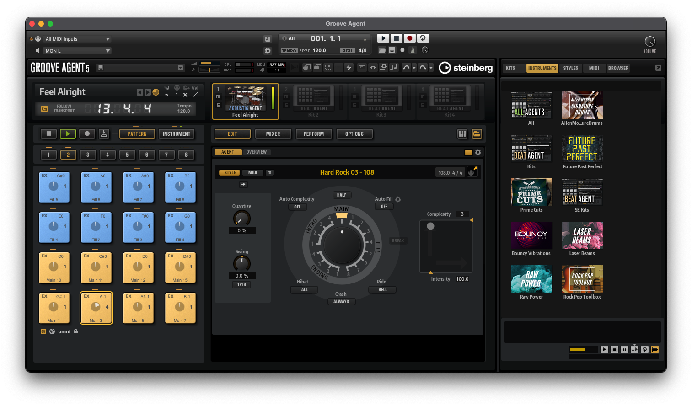Open the Ride BELL dropdown
This screenshot has width=692, height=406.
click(x=382, y=289)
